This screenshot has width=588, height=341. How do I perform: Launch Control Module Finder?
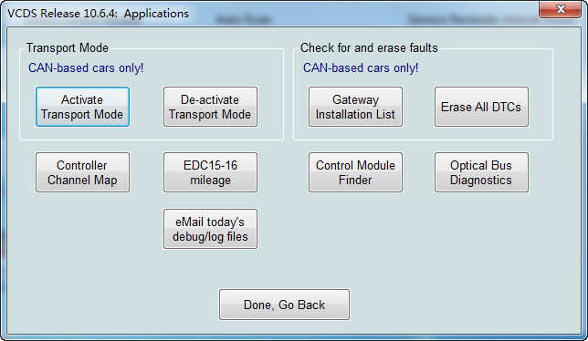click(355, 172)
